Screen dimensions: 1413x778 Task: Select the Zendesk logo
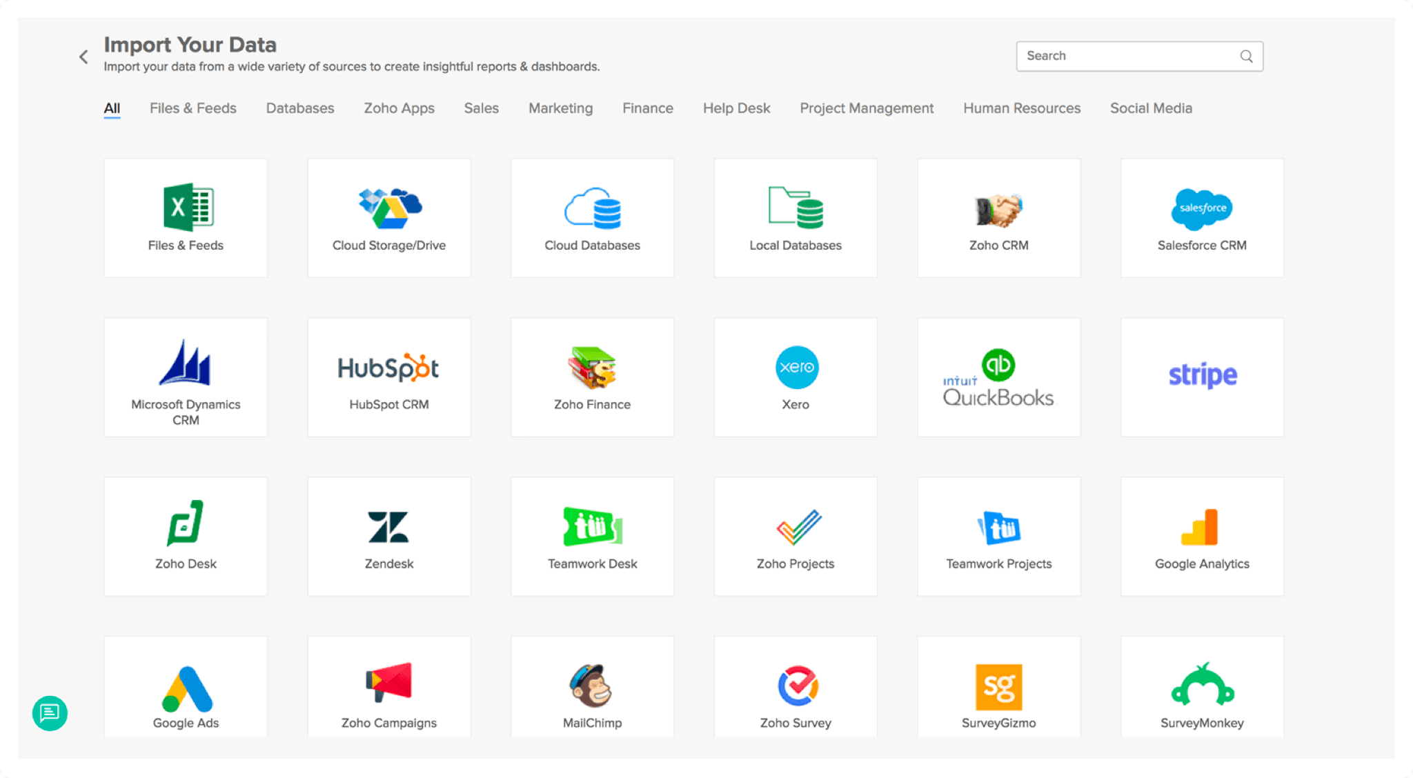[388, 527]
